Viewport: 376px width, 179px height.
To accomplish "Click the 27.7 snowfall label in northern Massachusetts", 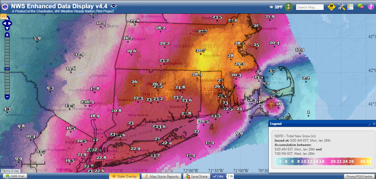I will point(202,32).
